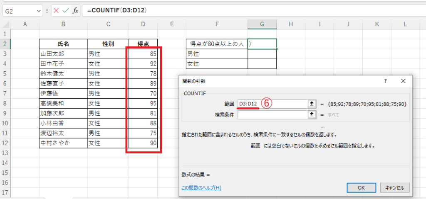
Task: Select the score cell showing 85
Action: coord(143,54)
